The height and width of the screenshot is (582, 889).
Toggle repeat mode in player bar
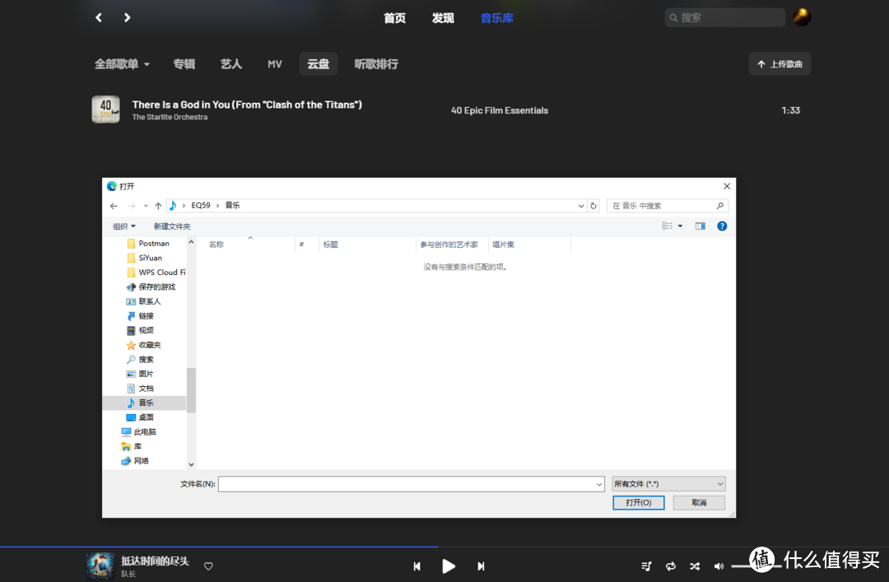pyautogui.click(x=671, y=566)
